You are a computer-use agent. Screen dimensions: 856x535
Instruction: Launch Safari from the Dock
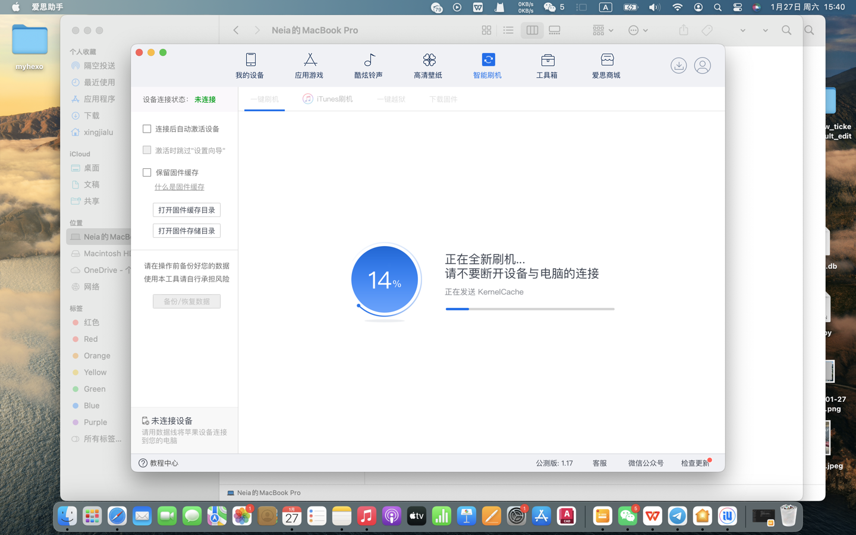[x=117, y=516]
